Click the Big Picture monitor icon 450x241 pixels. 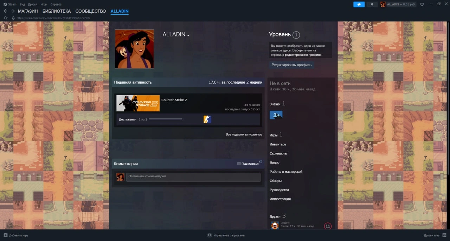coord(422,4)
